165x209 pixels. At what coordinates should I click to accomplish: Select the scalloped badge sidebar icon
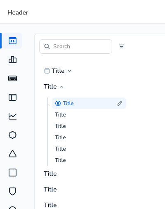pos(12,135)
